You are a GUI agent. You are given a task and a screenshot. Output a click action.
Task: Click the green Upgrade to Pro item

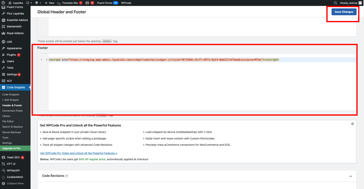pos(11,148)
